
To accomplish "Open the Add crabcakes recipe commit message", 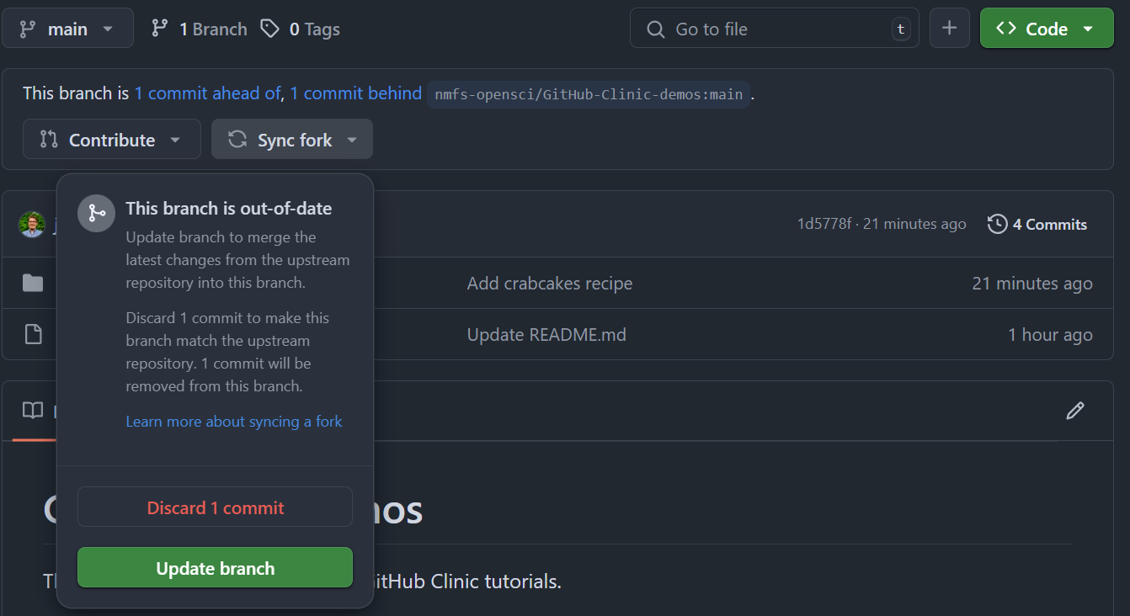I will click(550, 284).
